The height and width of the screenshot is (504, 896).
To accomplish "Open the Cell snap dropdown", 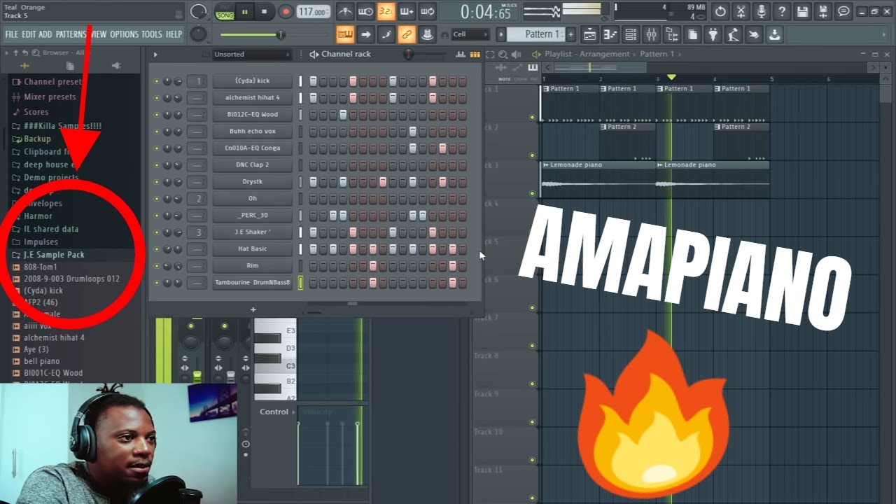I will click(x=470, y=34).
